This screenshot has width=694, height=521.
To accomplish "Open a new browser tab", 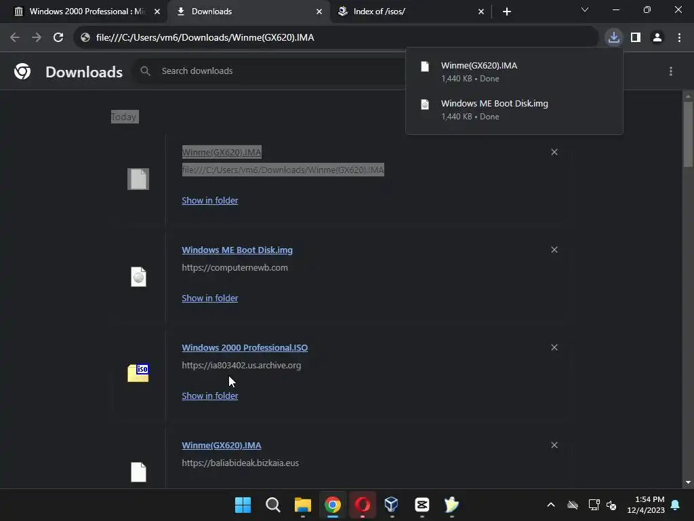I will point(507,12).
